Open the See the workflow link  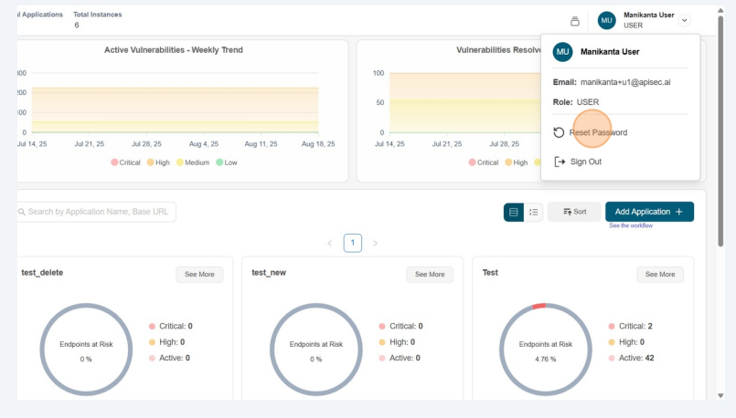point(631,225)
